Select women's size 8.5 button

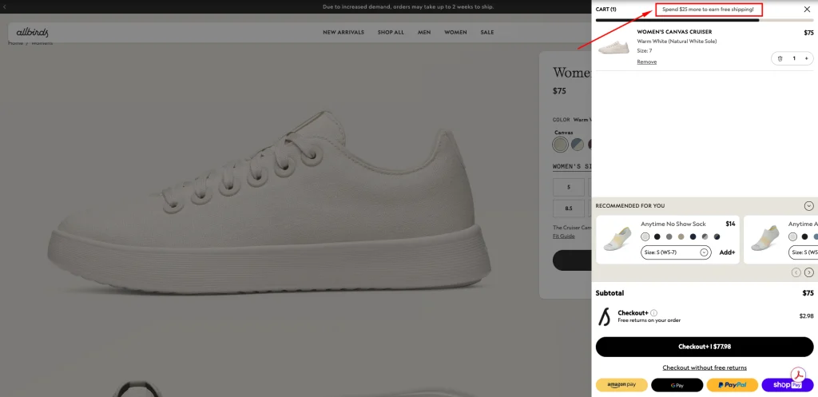[568, 208]
